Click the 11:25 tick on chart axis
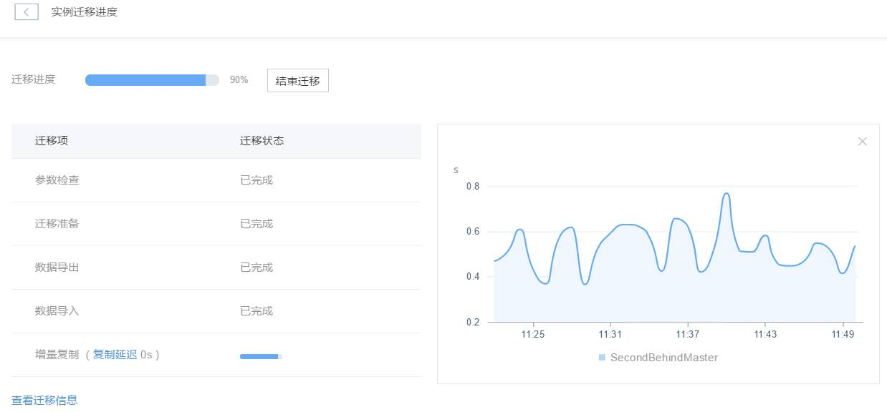The width and height of the screenshot is (887, 412). (x=532, y=334)
